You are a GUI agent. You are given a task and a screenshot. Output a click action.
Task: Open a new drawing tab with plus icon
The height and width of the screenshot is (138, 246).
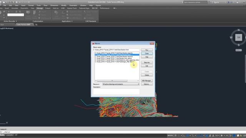click(x=36, y=25)
